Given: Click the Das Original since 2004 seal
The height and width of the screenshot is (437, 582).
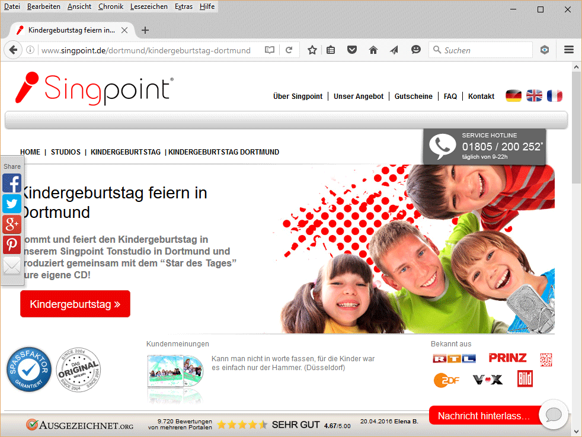Looking at the screenshot, I should point(78,369).
